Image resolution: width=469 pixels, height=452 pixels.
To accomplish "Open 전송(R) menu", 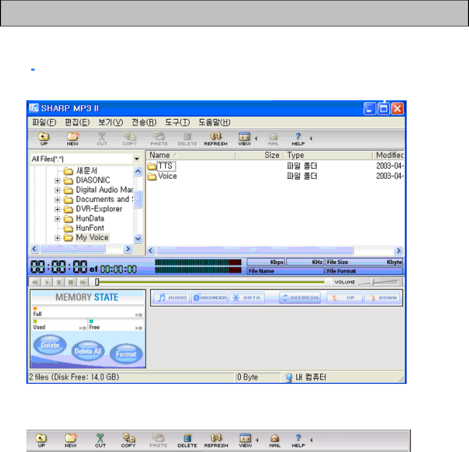I will (144, 122).
